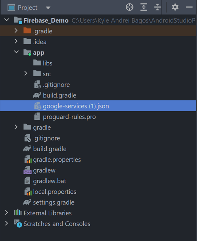Collapse the app module folder
Viewport: 197px width, 241px height.
16,52
